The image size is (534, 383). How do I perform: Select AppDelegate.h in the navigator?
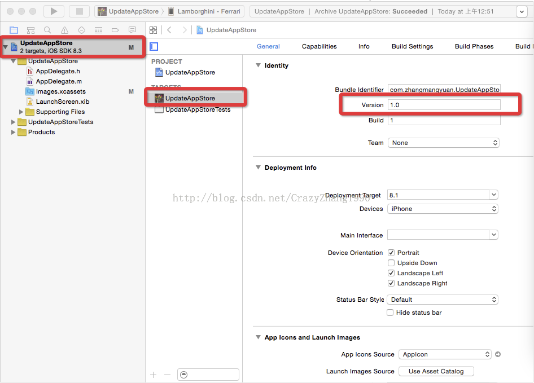pos(58,71)
